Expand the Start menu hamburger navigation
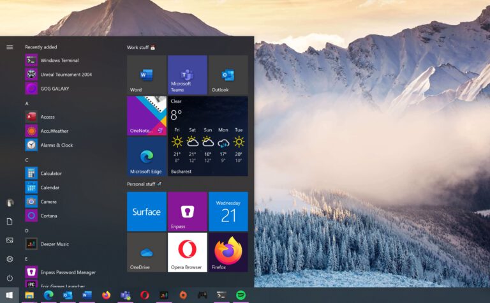This screenshot has height=303, width=490. [10, 47]
